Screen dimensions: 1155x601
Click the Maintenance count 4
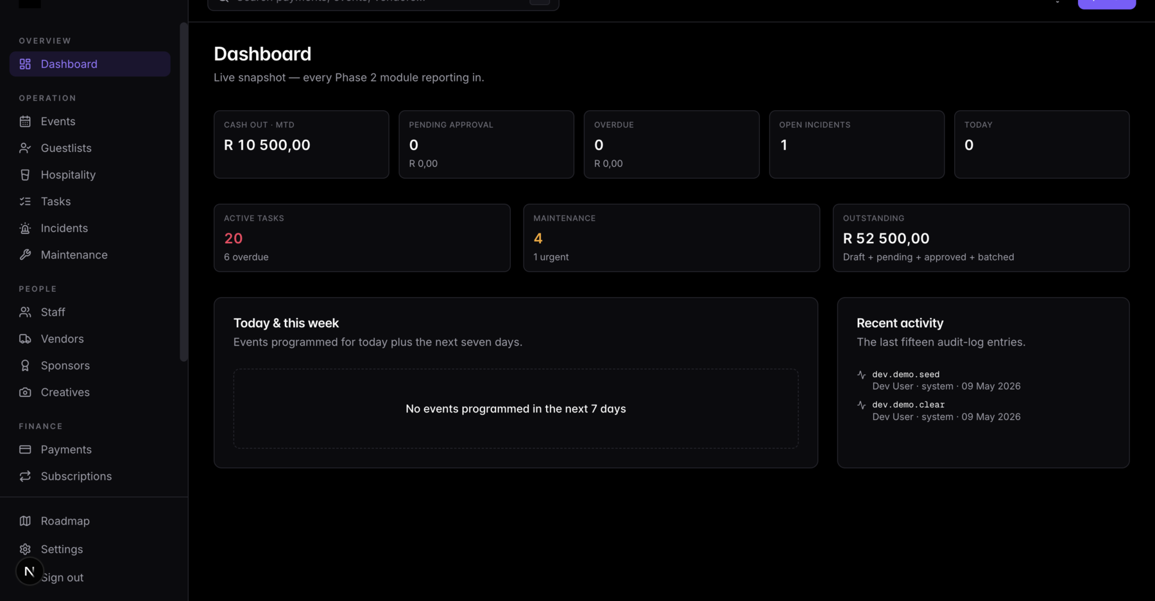coord(538,239)
